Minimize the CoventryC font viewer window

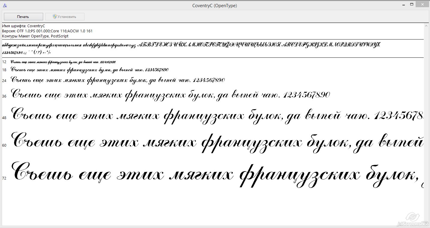tap(403, 4)
